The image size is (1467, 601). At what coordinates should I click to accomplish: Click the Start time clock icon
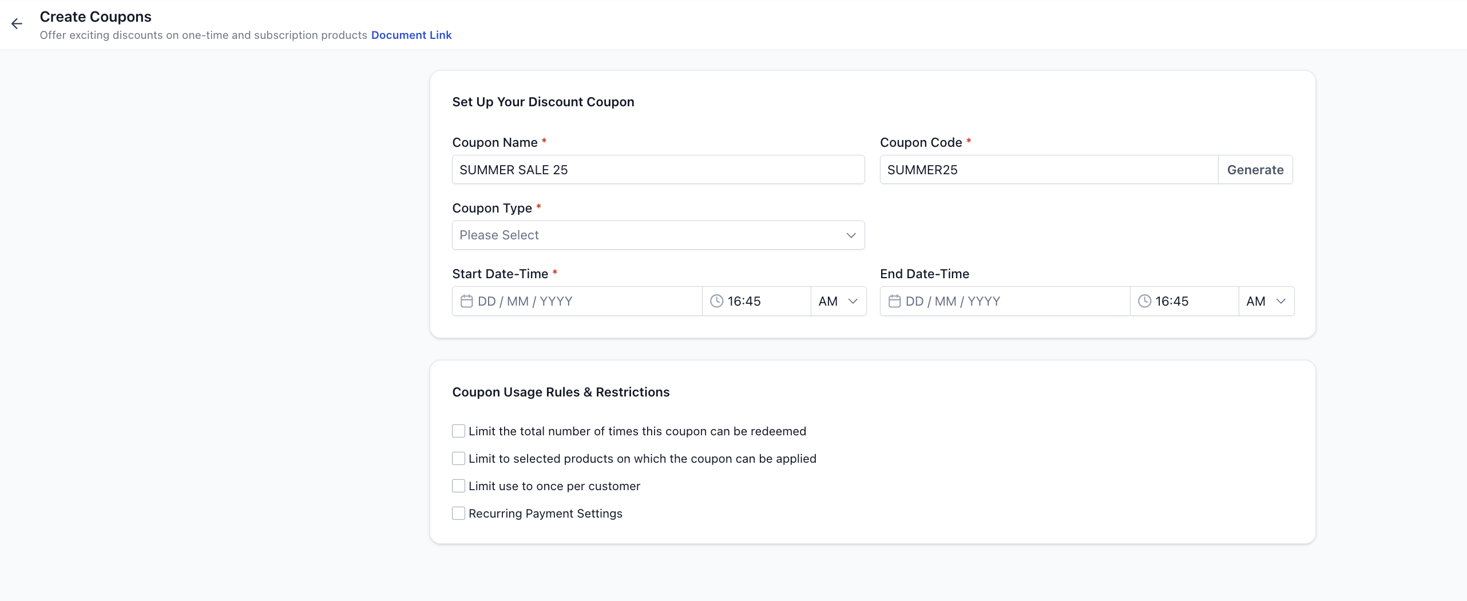click(x=716, y=301)
